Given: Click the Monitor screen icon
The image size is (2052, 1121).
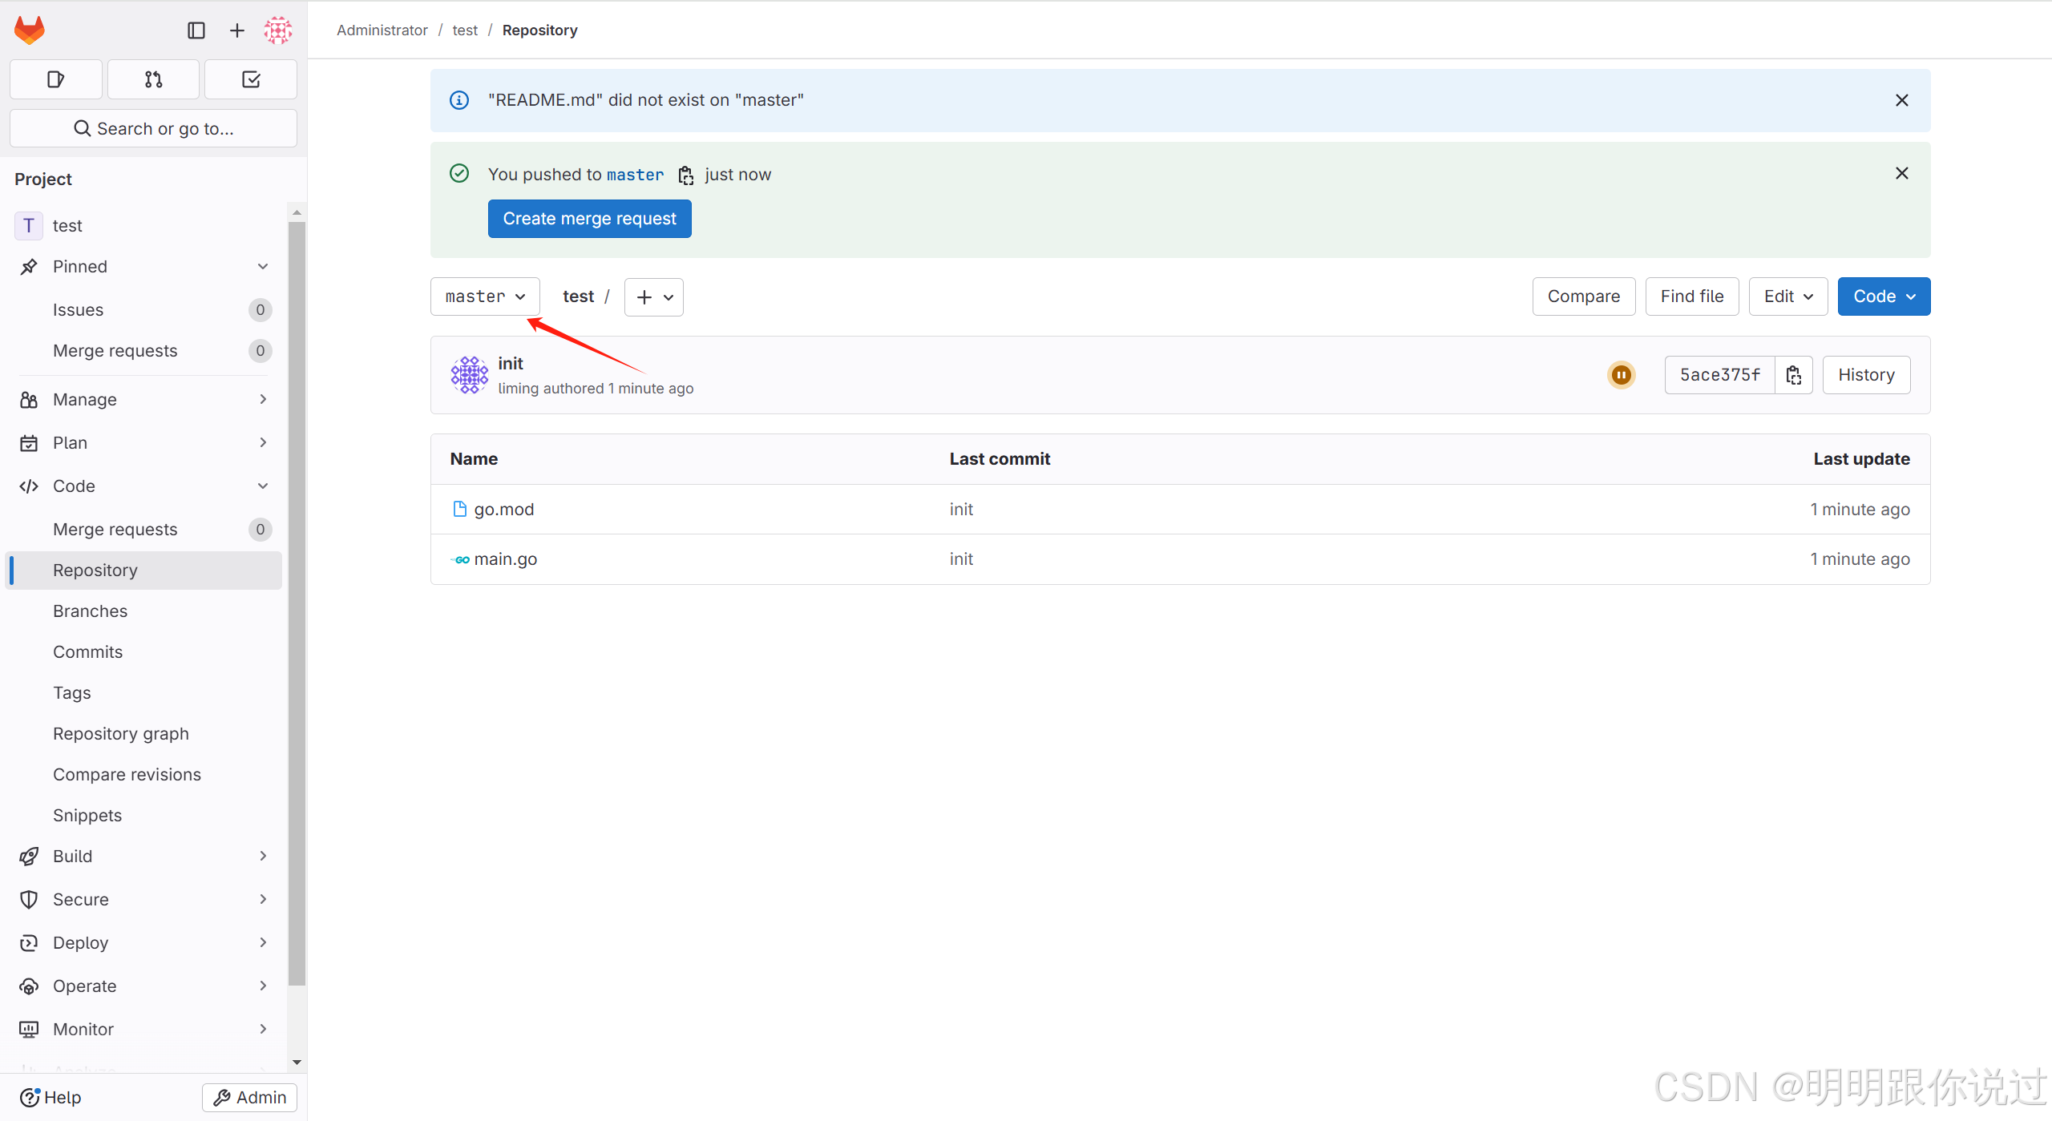Looking at the screenshot, I should 29,1030.
